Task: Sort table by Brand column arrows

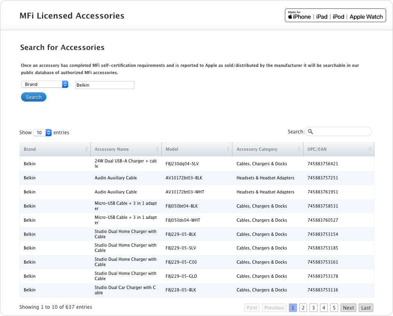Action: point(86,149)
